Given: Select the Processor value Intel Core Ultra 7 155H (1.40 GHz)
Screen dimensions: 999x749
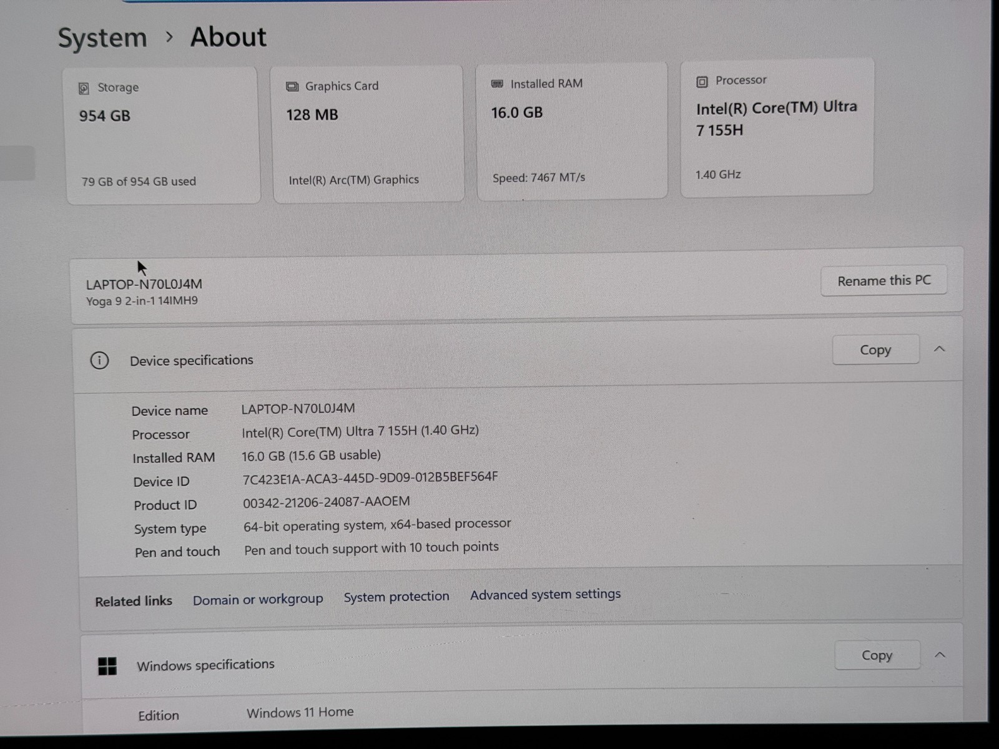Looking at the screenshot, I should tap(360, 431).
